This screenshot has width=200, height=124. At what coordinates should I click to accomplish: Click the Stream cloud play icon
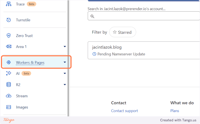coord(9,96)
